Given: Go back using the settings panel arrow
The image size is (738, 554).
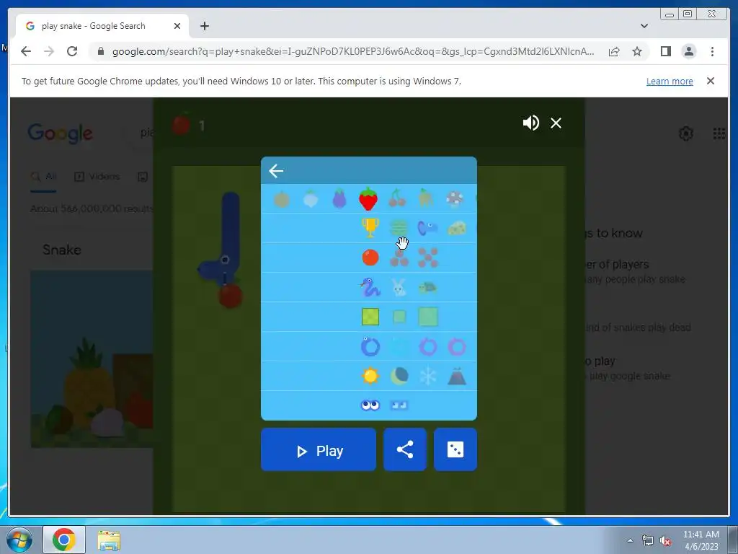Looking at the screenshot, I should [x=276, y=171].
